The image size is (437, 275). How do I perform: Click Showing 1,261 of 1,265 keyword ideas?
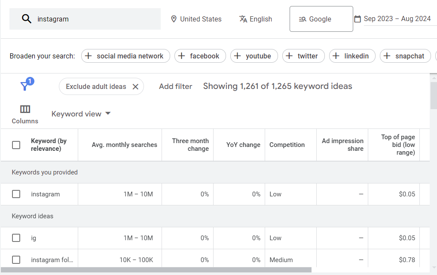point(278,86)
